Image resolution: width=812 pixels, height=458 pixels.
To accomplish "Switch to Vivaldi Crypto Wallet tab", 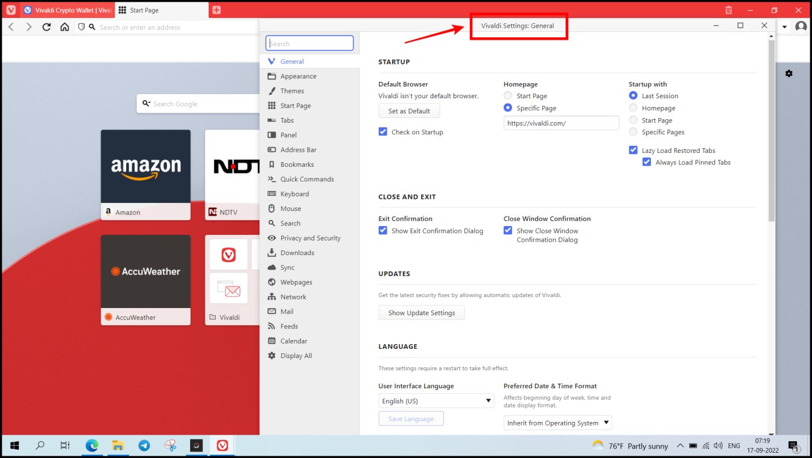I will [x=67, y=10].
